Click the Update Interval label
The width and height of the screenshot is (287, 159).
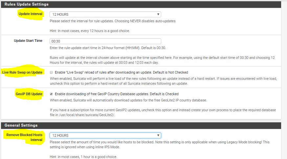(x=31, y=14)
